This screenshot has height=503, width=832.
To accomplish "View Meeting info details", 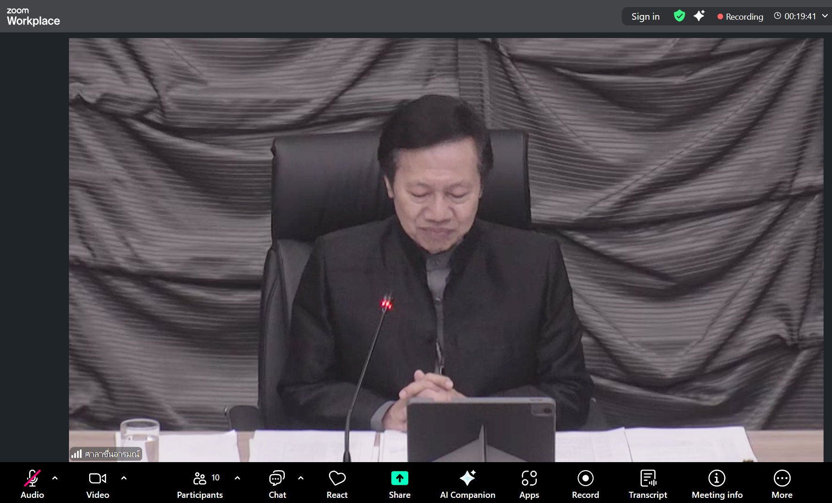I will [717, 484].
